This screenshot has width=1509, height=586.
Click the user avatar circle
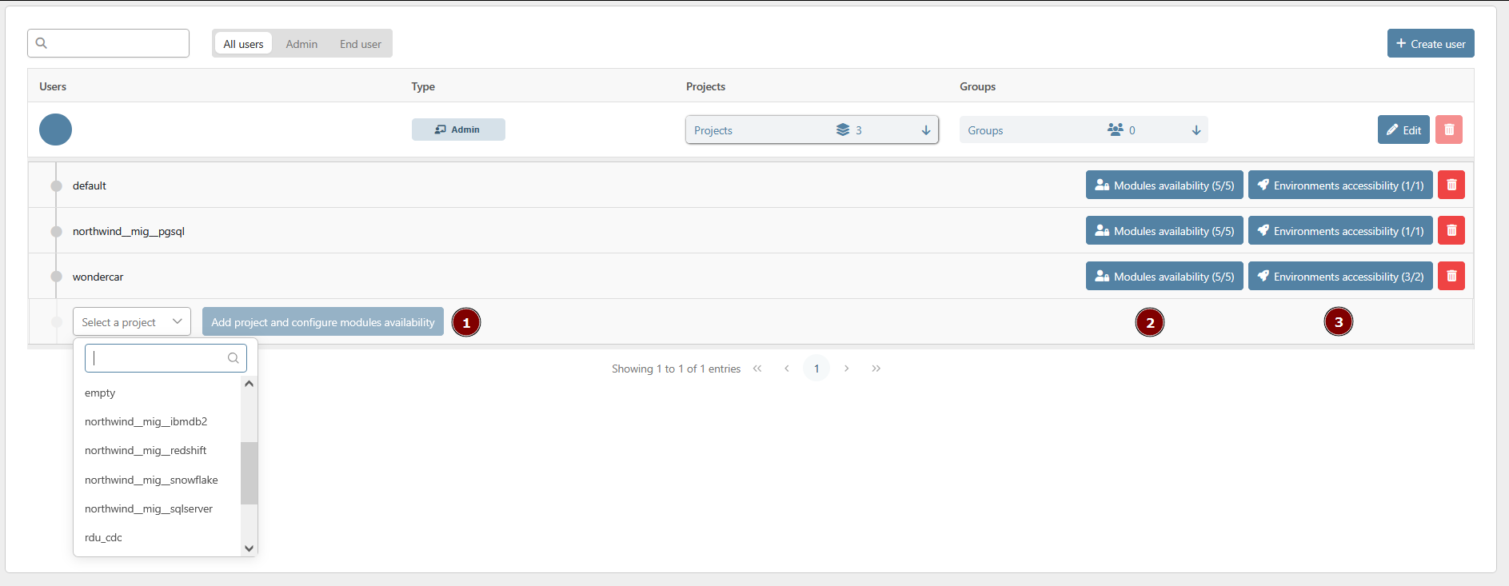click(56, 130)
